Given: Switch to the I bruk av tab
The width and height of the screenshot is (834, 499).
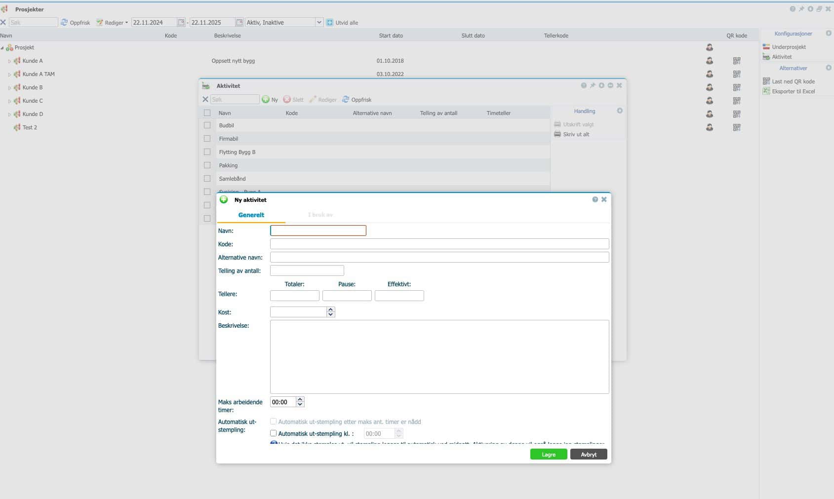Looking at the screenshot, I should pos(320,215).
